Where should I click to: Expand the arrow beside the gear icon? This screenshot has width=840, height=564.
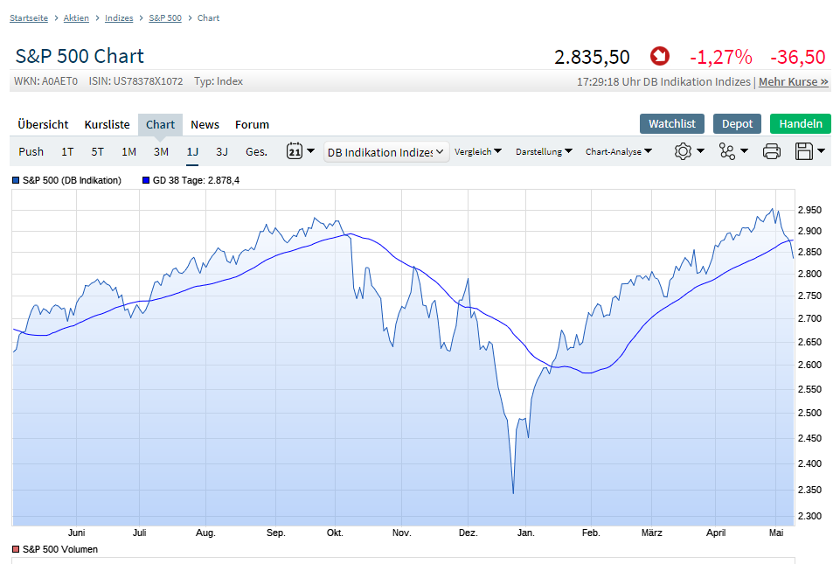[x=700, y=151]
